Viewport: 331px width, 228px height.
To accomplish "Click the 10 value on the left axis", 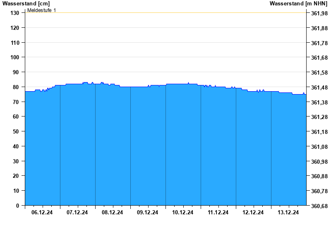I will pyautogui.click(x=16, y=191).
